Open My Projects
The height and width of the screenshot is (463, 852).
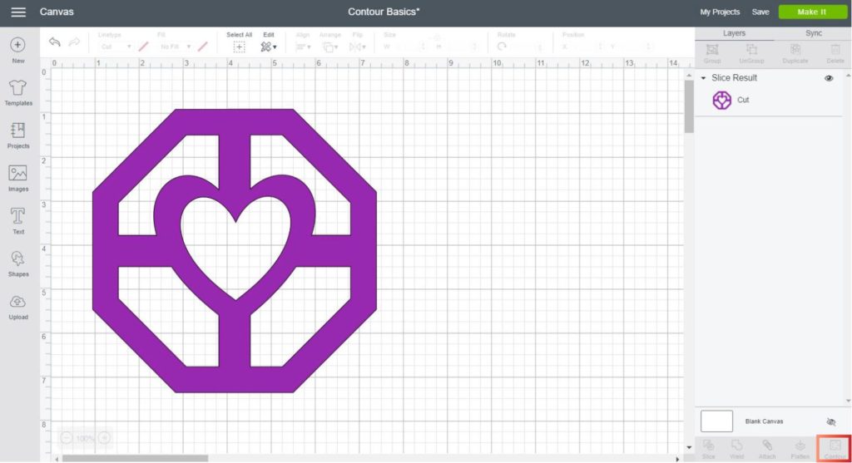click(720, 12)
